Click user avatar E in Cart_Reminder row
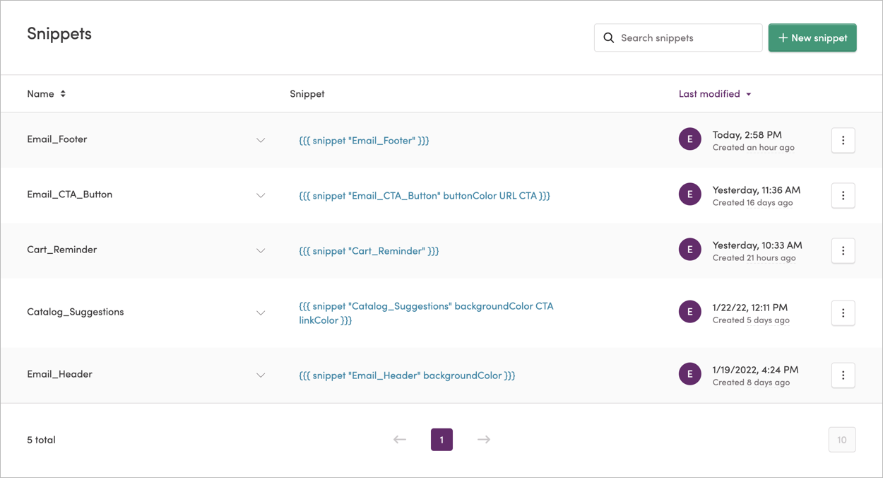The height and width of the screenshot is (478, 883). pyautogui.click(x=690, y=250)
